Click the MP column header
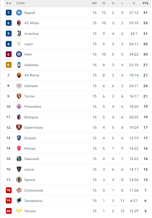The image size is (152, 218). pos(95,3)
